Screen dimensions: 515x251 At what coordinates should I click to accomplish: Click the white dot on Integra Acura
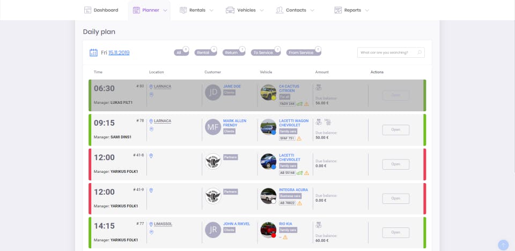[x=274, y=202]
